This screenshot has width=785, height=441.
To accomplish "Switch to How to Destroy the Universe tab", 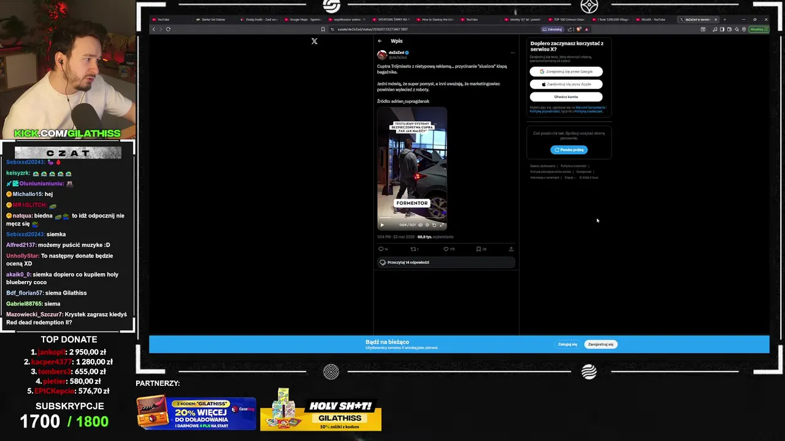I will click(x=435, y=20).
